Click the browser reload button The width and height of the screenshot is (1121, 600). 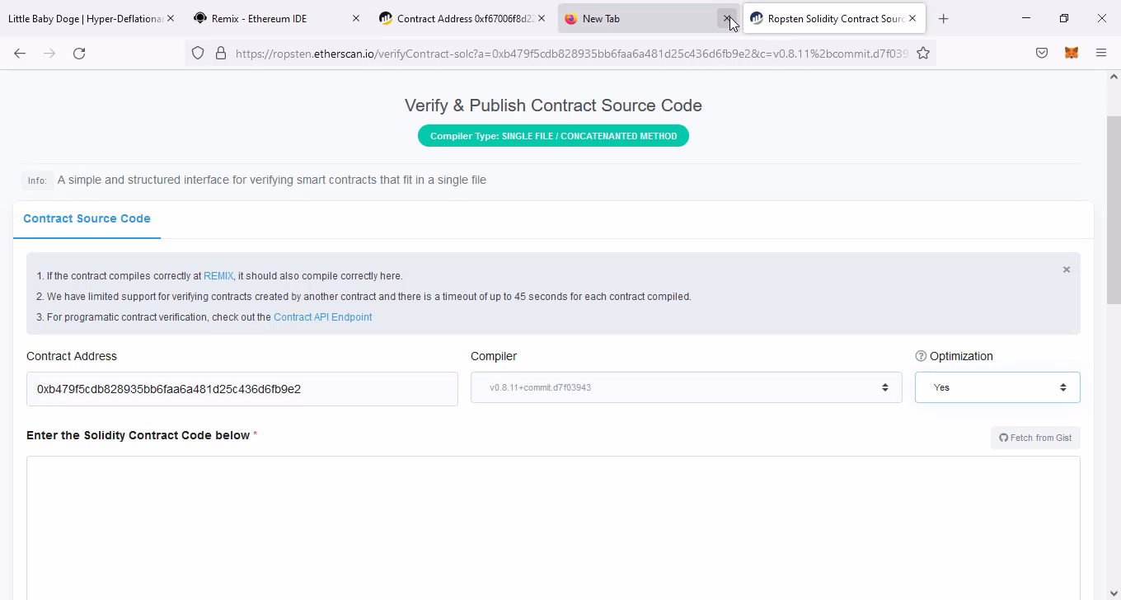coord(79,54)
